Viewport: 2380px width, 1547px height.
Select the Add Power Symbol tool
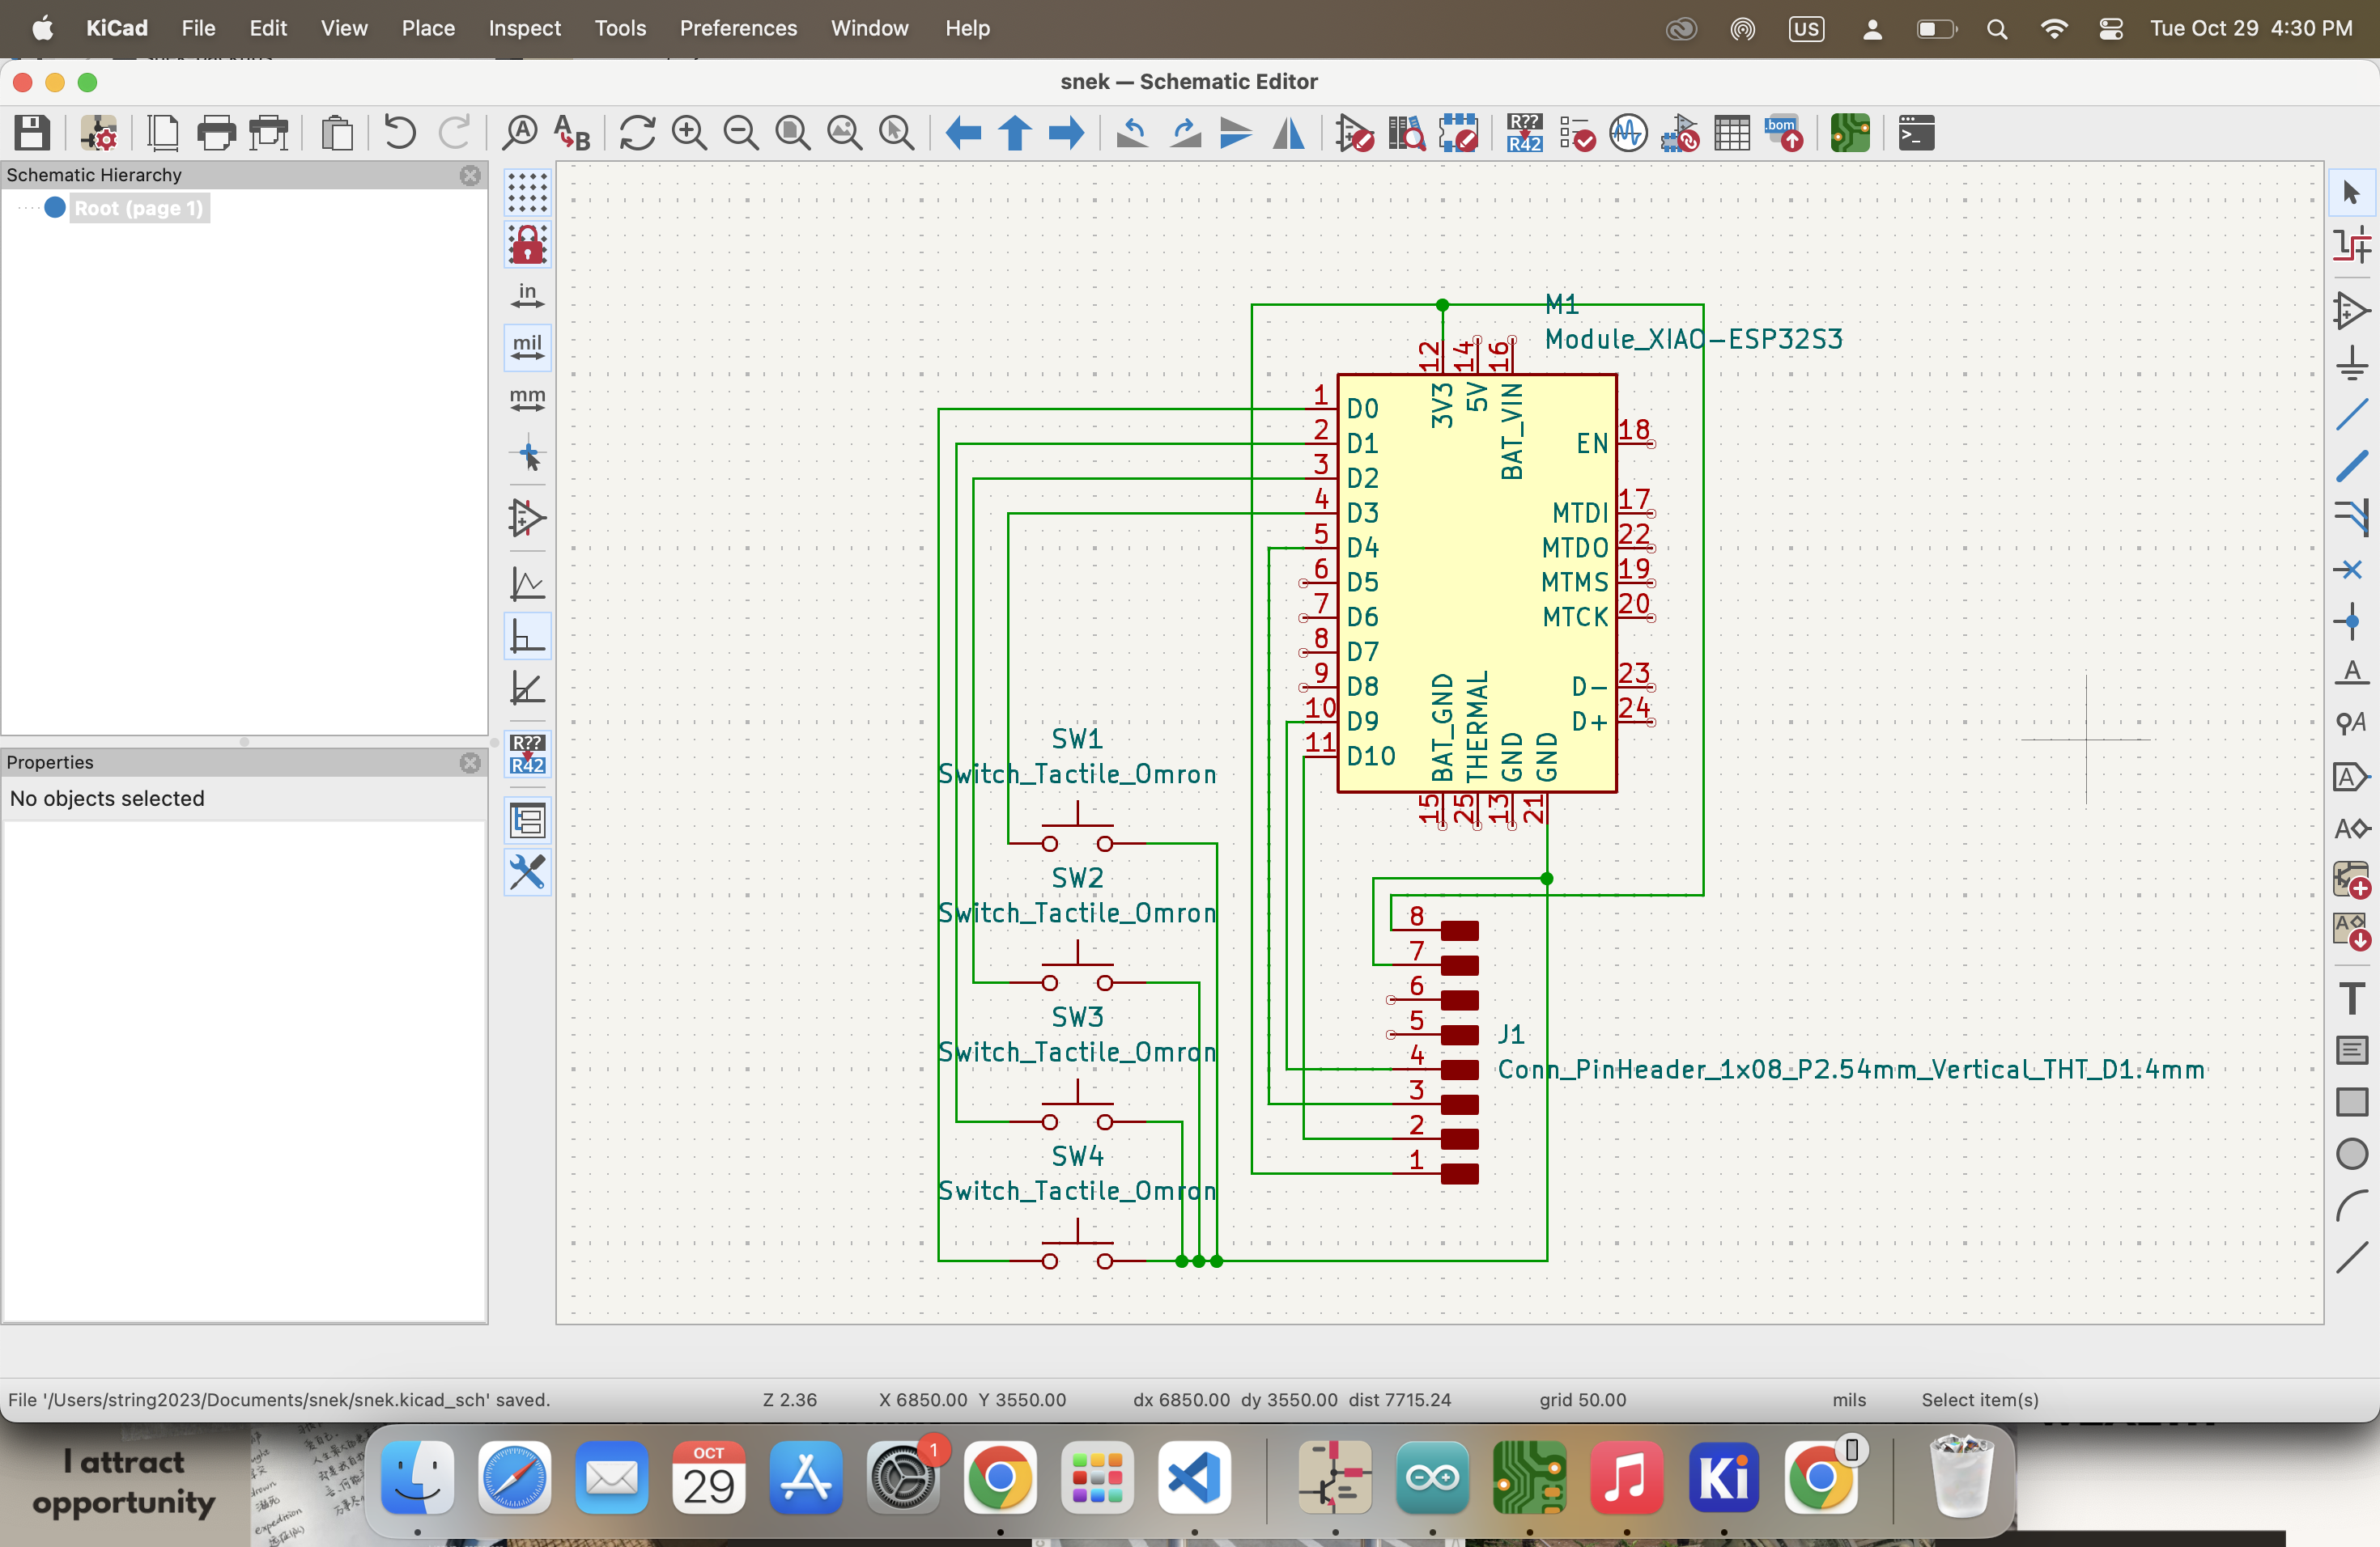tap(2352, 362)
